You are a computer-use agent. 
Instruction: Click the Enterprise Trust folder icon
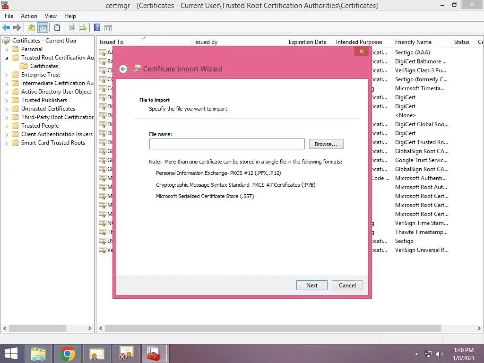coord(15,75)
